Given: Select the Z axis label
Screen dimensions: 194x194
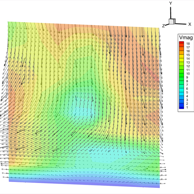Looking at the screenshot, I should [164, 26].
